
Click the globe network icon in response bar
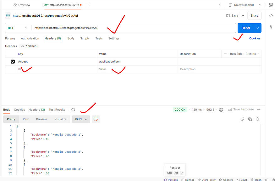221,110
